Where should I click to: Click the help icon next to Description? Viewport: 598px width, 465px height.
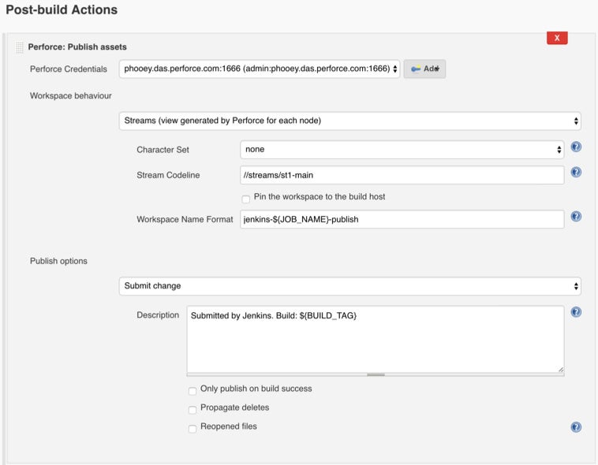[576, 312]
